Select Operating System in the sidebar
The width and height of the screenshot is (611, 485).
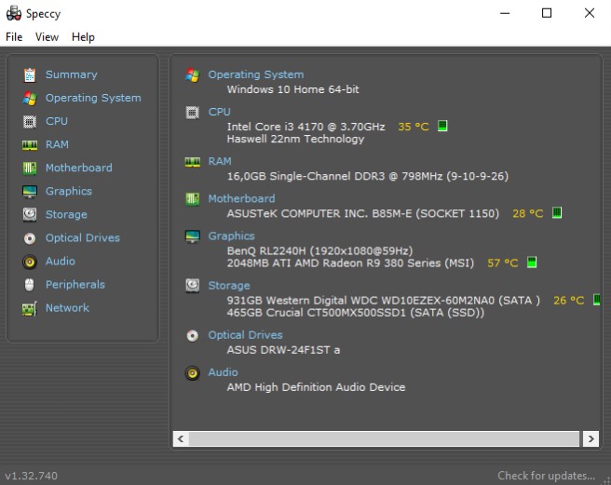pyautogui.click(x=93, y=98)
